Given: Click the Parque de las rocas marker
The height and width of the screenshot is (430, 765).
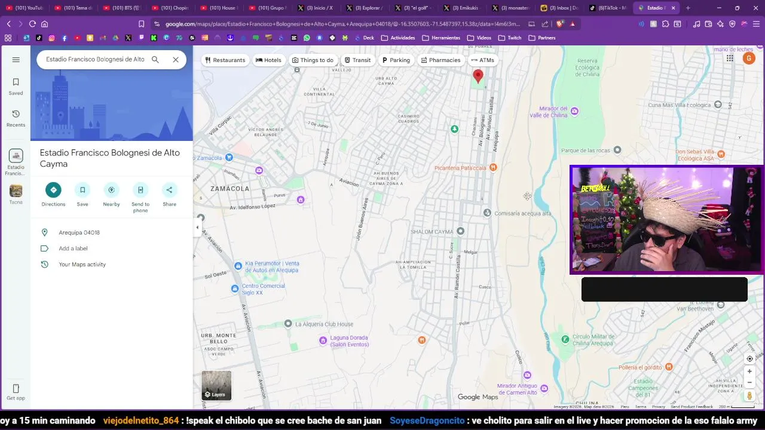Looking at the screenshot, I should coord(617,150).
